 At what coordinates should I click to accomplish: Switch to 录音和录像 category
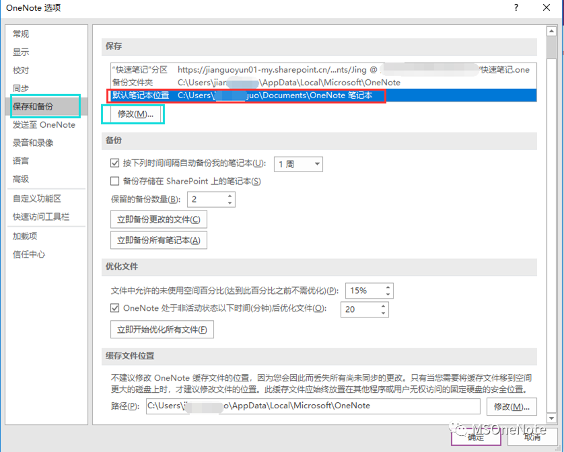pos(33,143)
